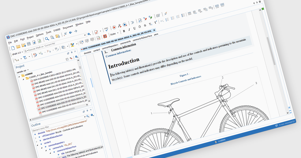
Task: Open the Help menu
Action: pos(88,22)
